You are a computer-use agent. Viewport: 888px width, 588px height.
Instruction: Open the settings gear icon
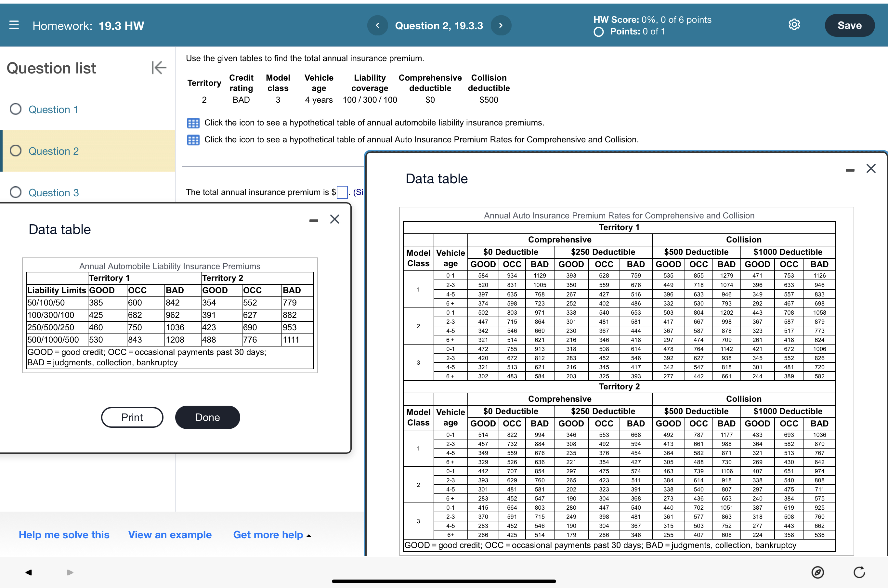pyautogui.click(x=794, y=25)
